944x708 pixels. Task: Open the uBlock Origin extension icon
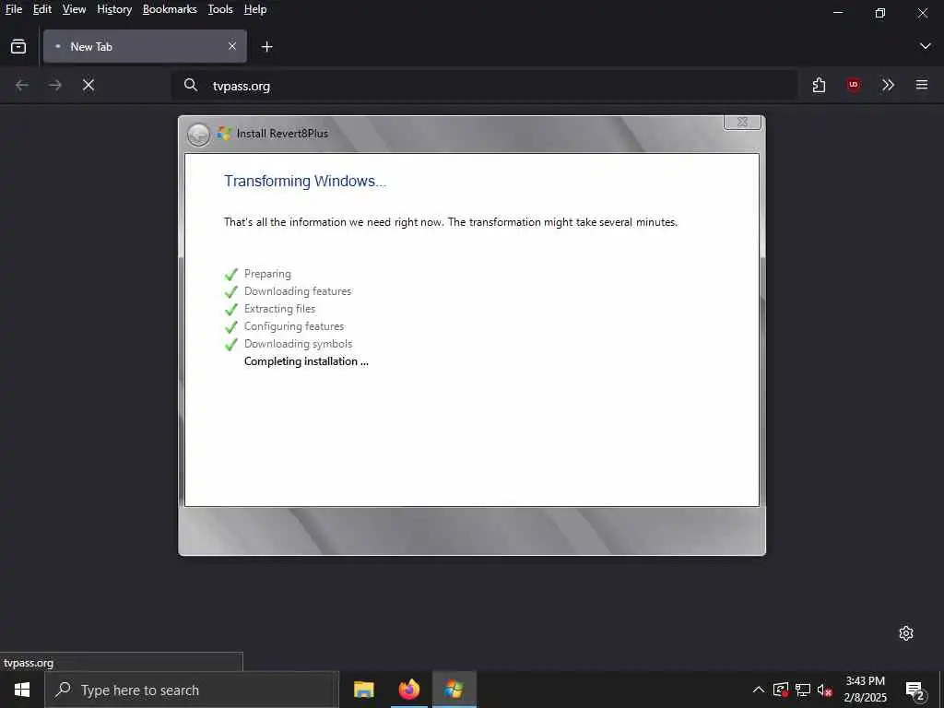[x=853, y=85]
